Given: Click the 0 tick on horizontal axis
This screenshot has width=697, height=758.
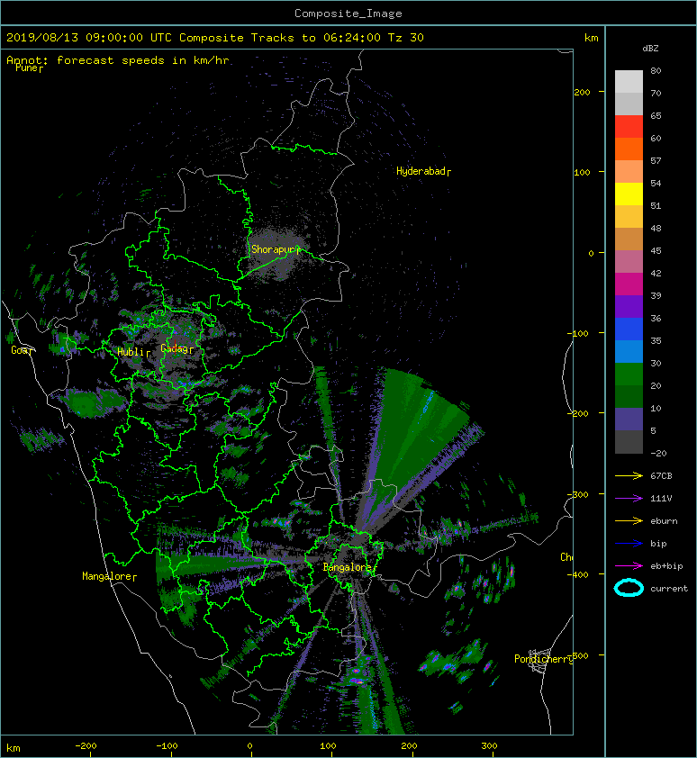Looking at the screenshot, I should 250,746.
